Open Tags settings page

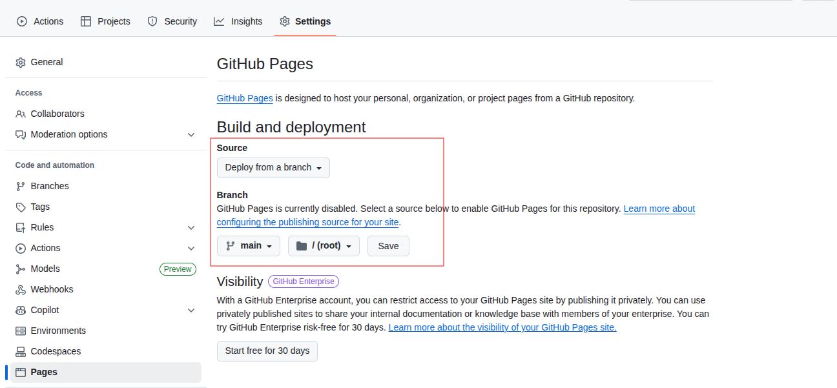coord(106,207)
